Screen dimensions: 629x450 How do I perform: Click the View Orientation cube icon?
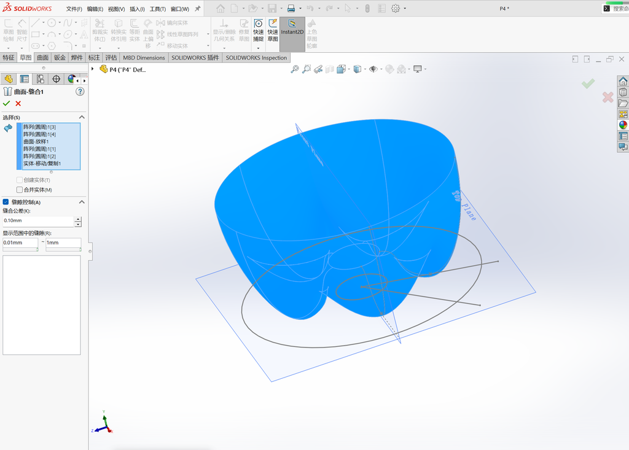[341, 69]
